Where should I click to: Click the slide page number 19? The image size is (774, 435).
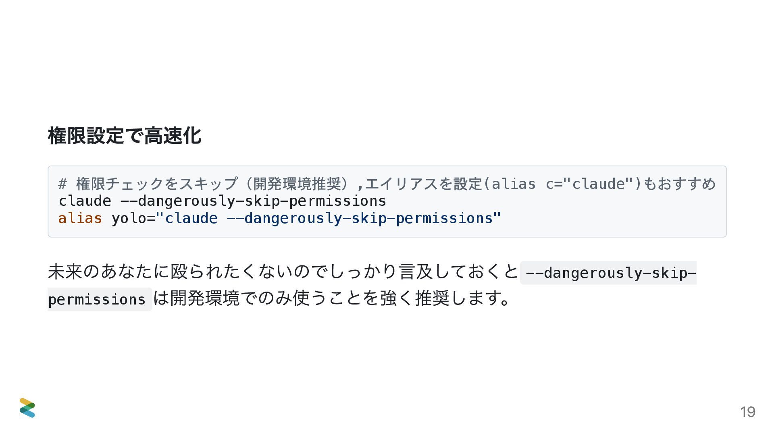point(747,412)
